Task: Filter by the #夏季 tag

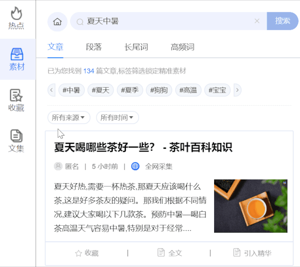Action: coord(130,90)
